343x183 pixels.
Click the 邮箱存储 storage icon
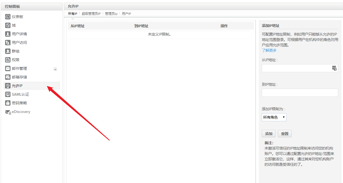(x=8, y=77)
